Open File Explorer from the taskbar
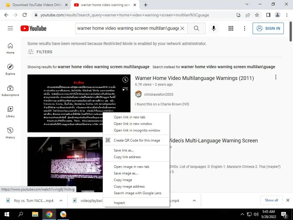 [35, 214]
